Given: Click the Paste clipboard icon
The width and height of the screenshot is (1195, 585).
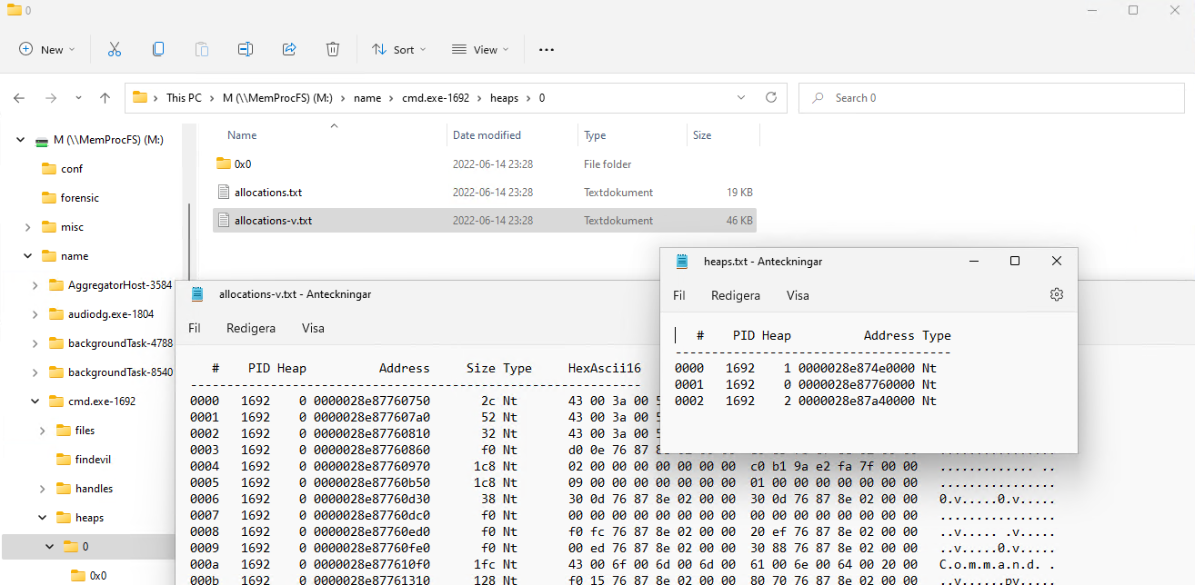Looking at the screenshot, I should pyautogui.click(x=202, y=50).
